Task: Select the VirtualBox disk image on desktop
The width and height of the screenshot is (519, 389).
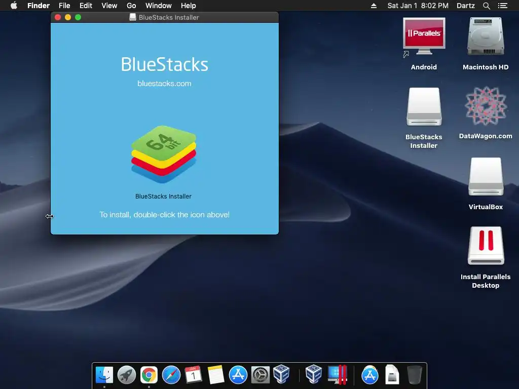Action: coord(486,177)
